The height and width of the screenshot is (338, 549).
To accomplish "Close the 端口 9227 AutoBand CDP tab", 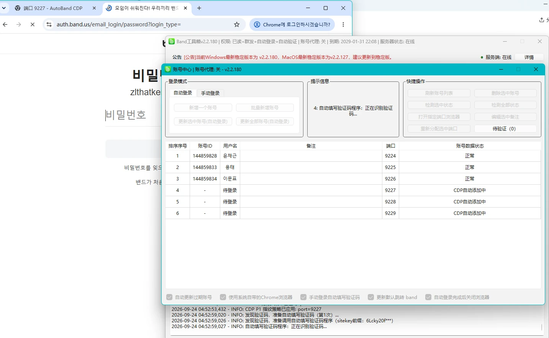I will (x=94, y=8).
